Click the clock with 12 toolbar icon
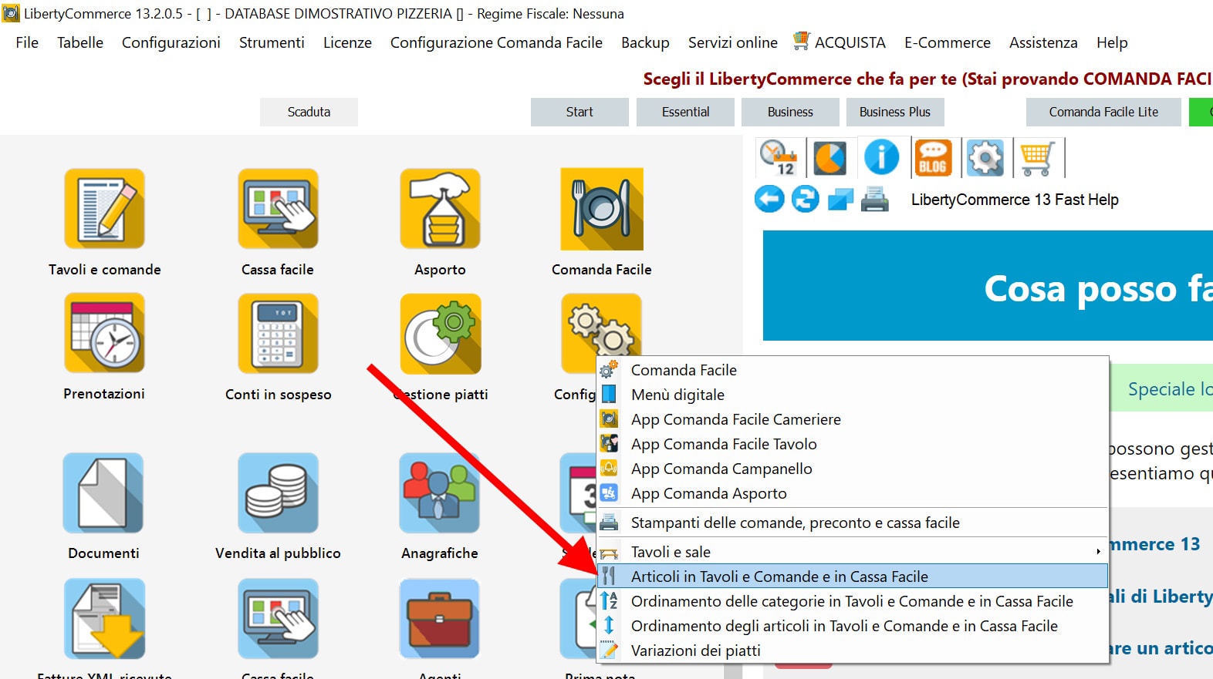Viewport: 1213px width, 679px height. tap(779, 158)
